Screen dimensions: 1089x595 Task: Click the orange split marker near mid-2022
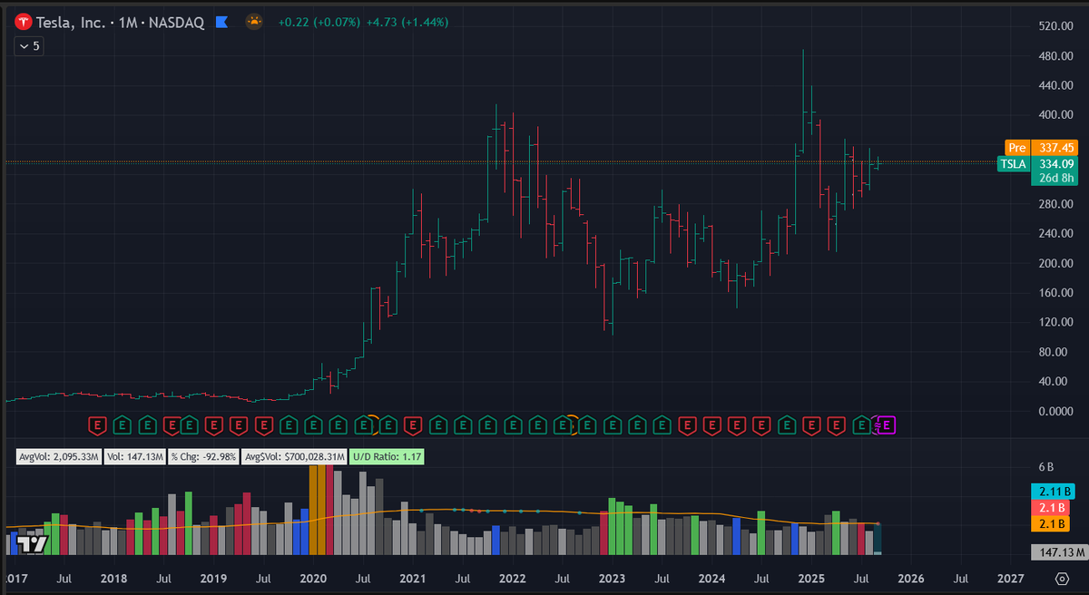pos(572,424)
